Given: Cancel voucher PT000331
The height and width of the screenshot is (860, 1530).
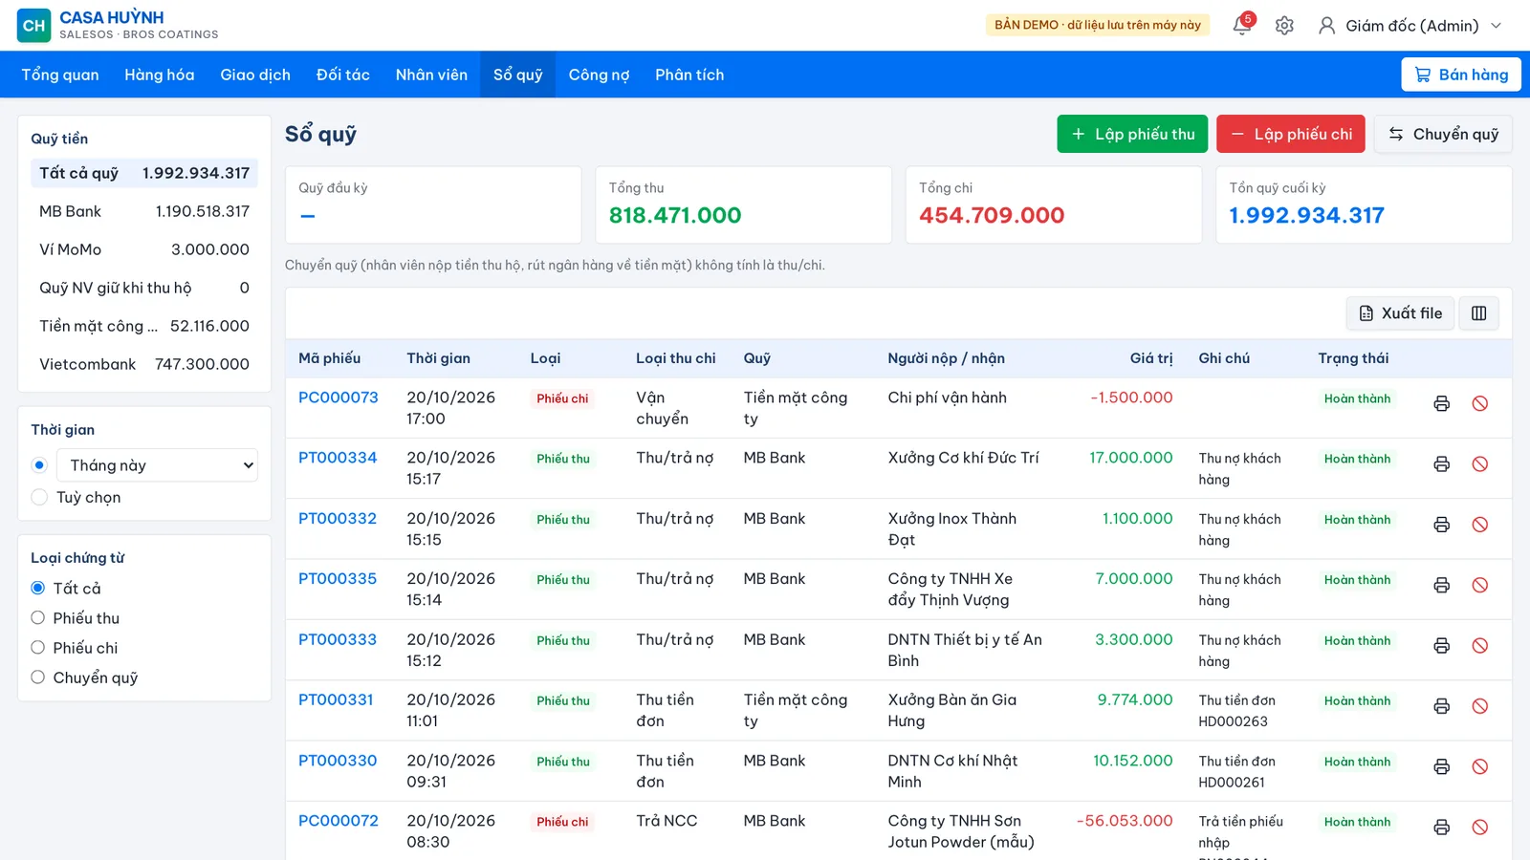Looking at the screenshot, I should pyautogui.click(x=1479, y=706).
